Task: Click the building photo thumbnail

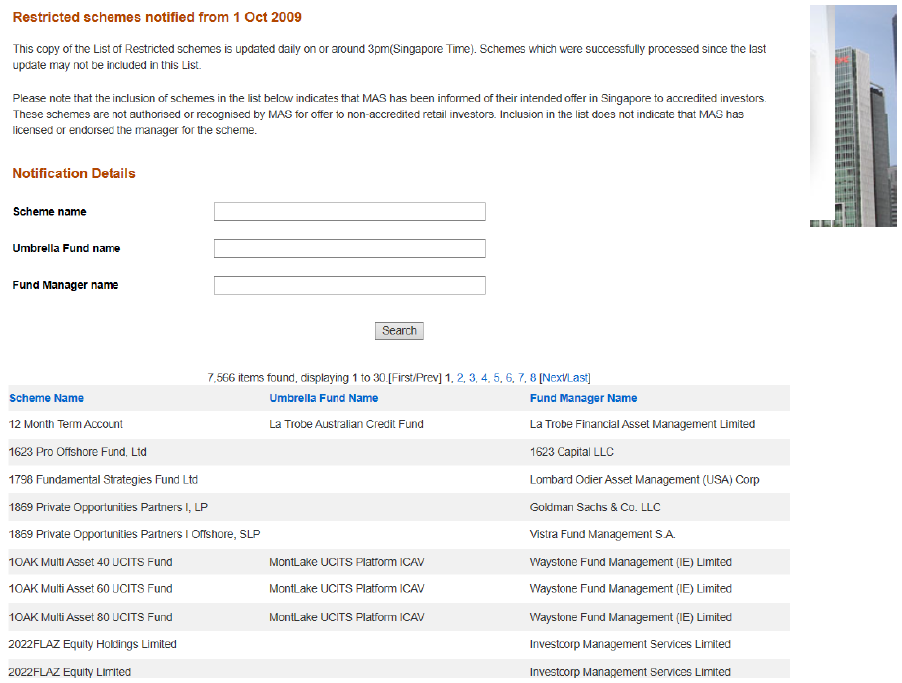Action: point(853,115)
